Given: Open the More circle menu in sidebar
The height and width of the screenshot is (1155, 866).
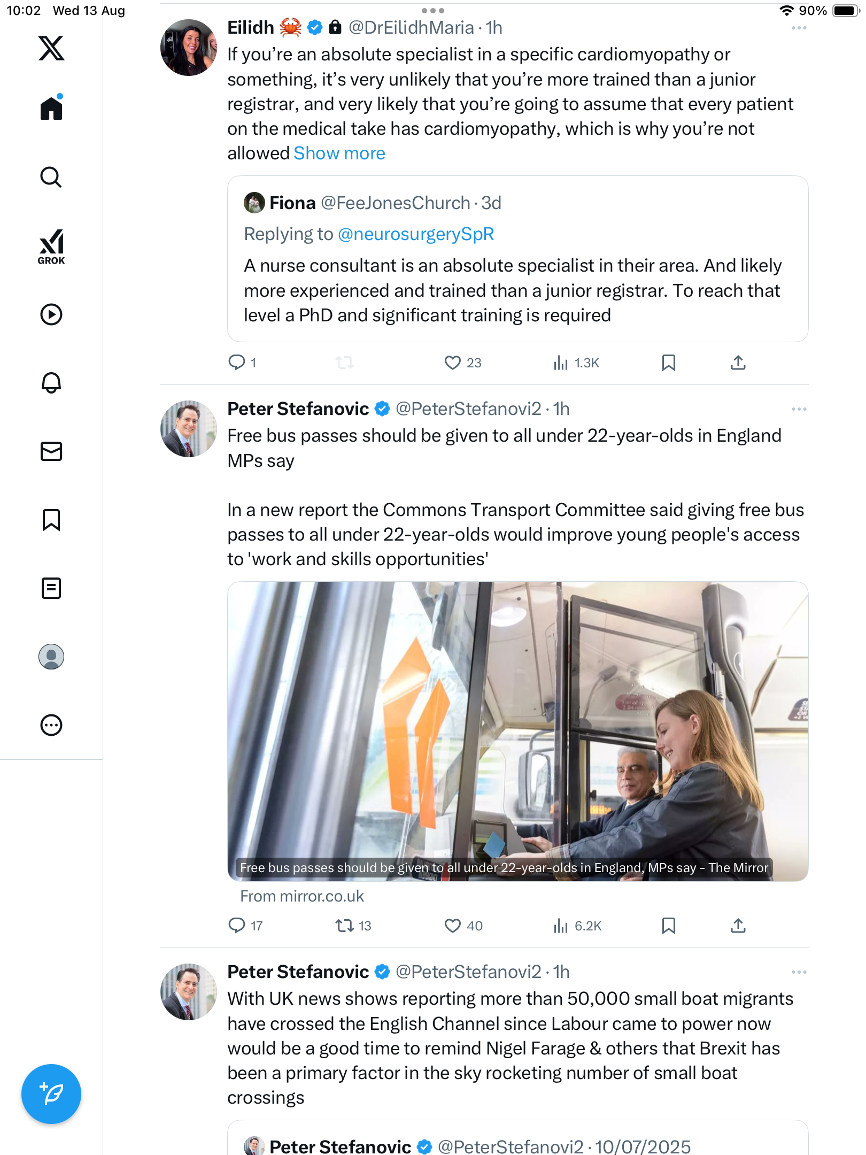Looking at the screenshot, I should [51, 725].
